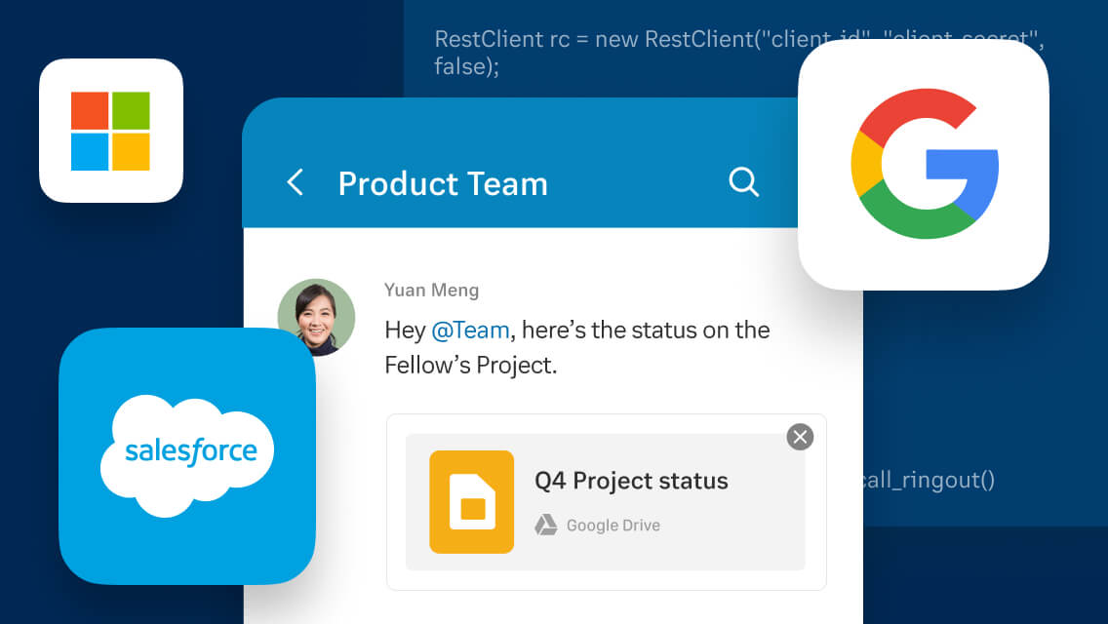Click the 'Fellow's Project.' message line
This screenshot has height=624, width=1108.
tap(470, 367)
